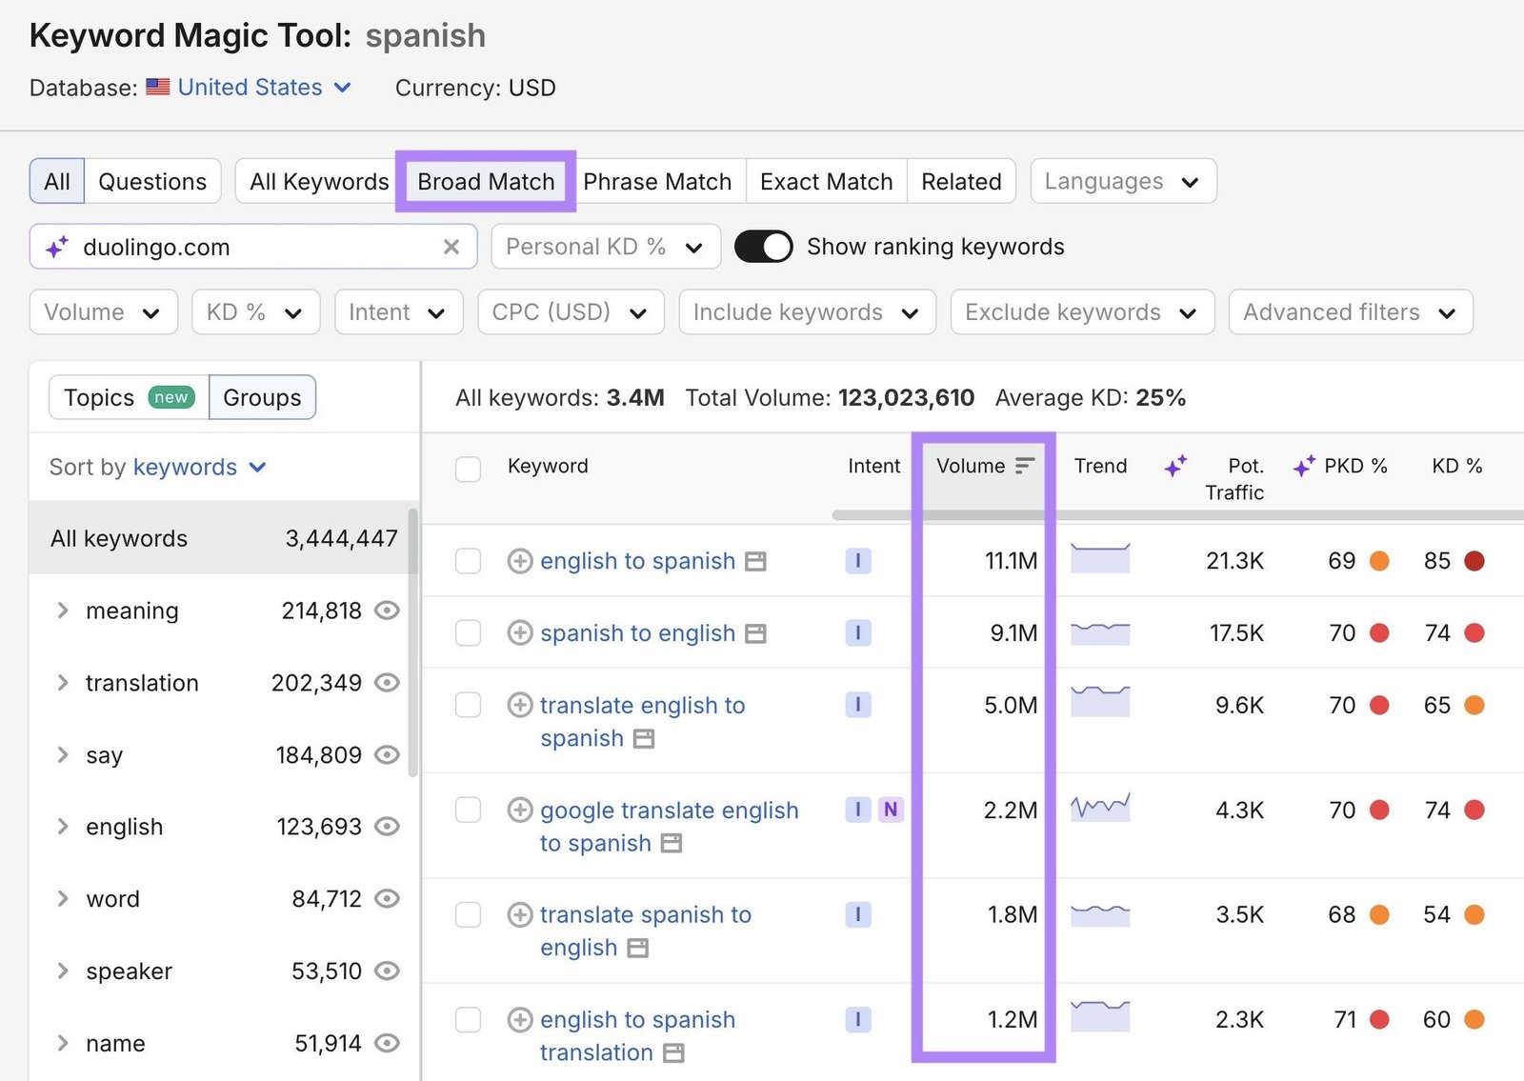
Task: Open SERP icon next to 'translate english to spanish'
Action: click(x=644, y=739)
